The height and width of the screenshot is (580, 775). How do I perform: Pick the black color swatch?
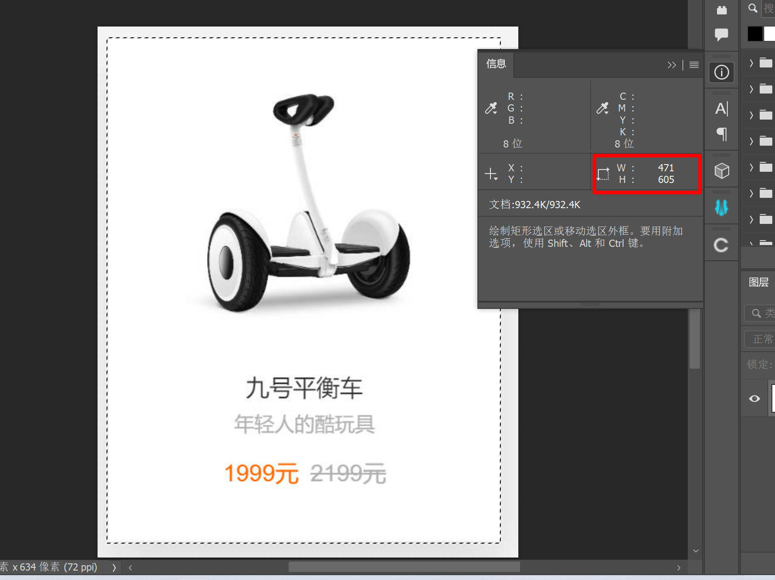(755, 34)
